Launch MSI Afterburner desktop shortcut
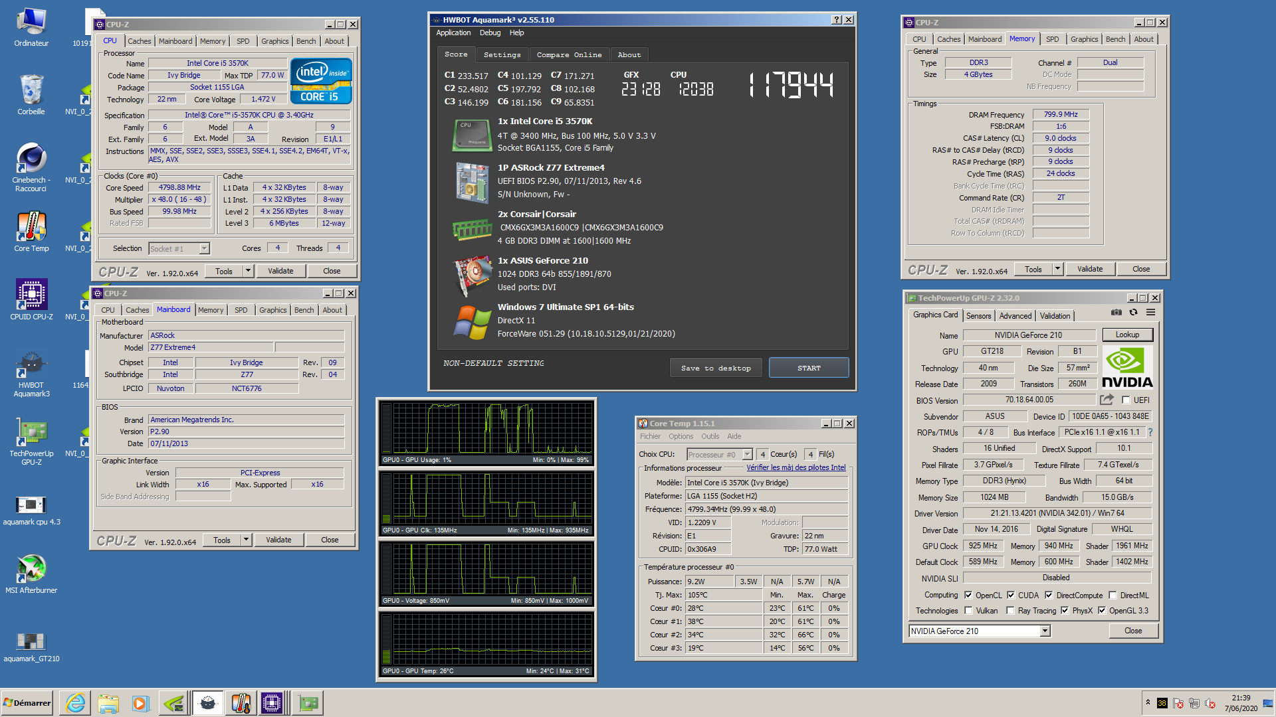 [x=31, y=574]
